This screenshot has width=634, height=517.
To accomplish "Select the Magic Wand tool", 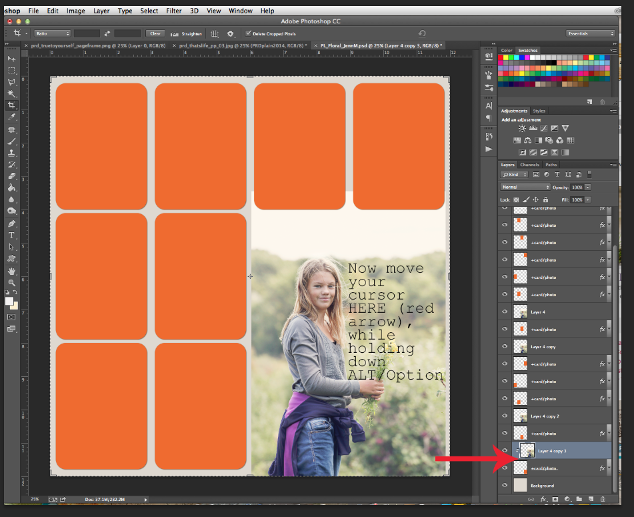I will click(x=11, y=94).
